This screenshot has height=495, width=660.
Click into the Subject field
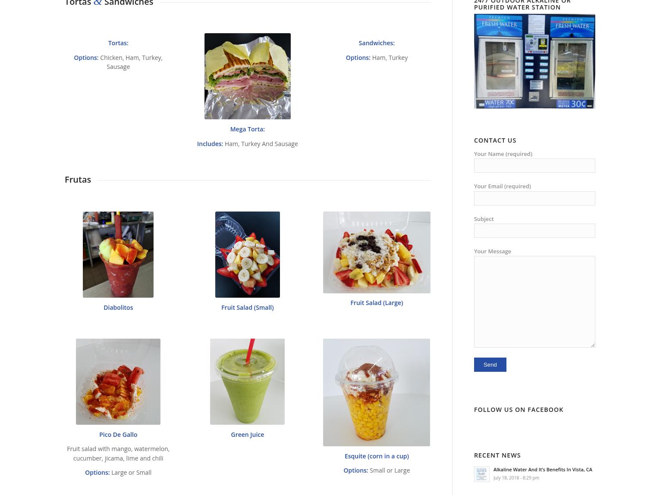(534, 230)
